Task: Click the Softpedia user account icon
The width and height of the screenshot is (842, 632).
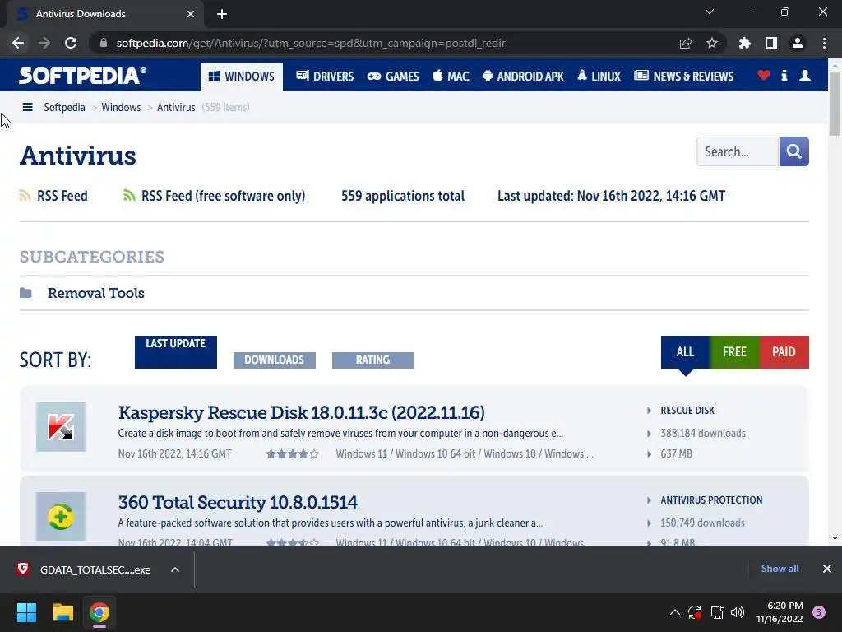Action: pos(805,75)
